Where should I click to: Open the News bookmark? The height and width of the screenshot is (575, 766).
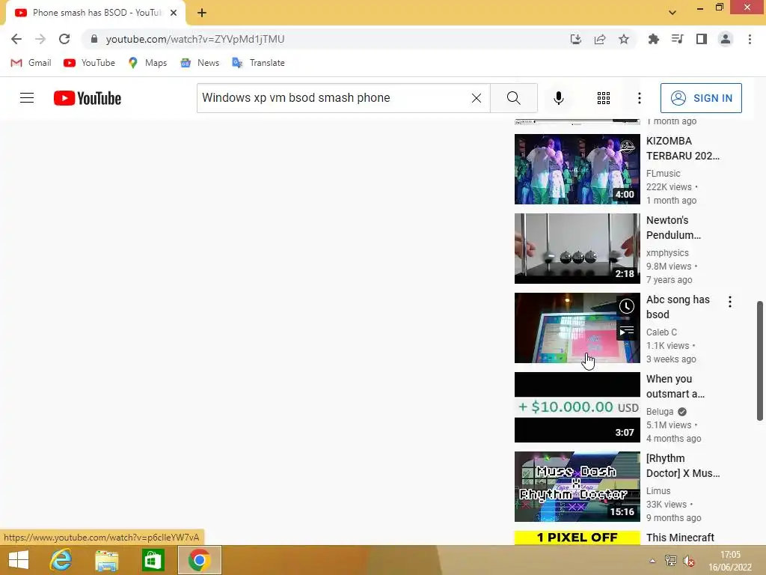coord(199,63)
